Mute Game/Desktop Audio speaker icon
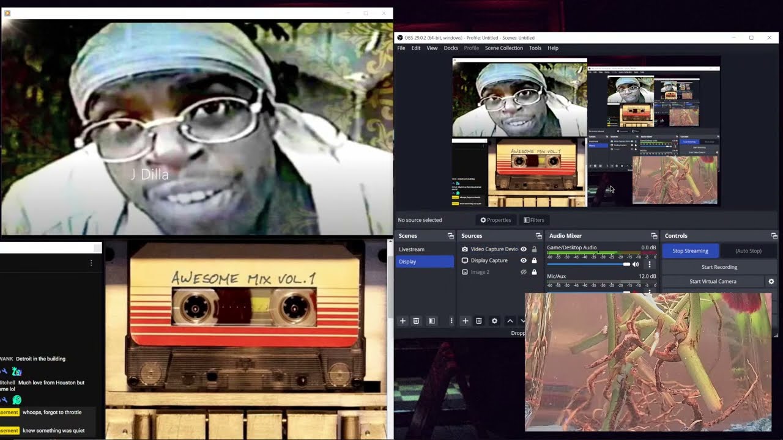783x440 pixels. point(636,265)
